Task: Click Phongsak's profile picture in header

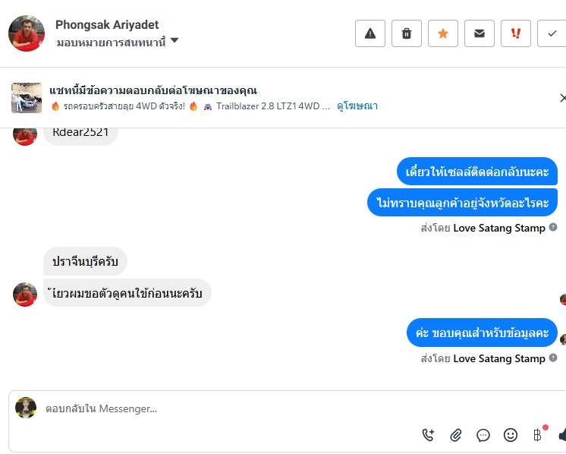Action: pos(27,33)
